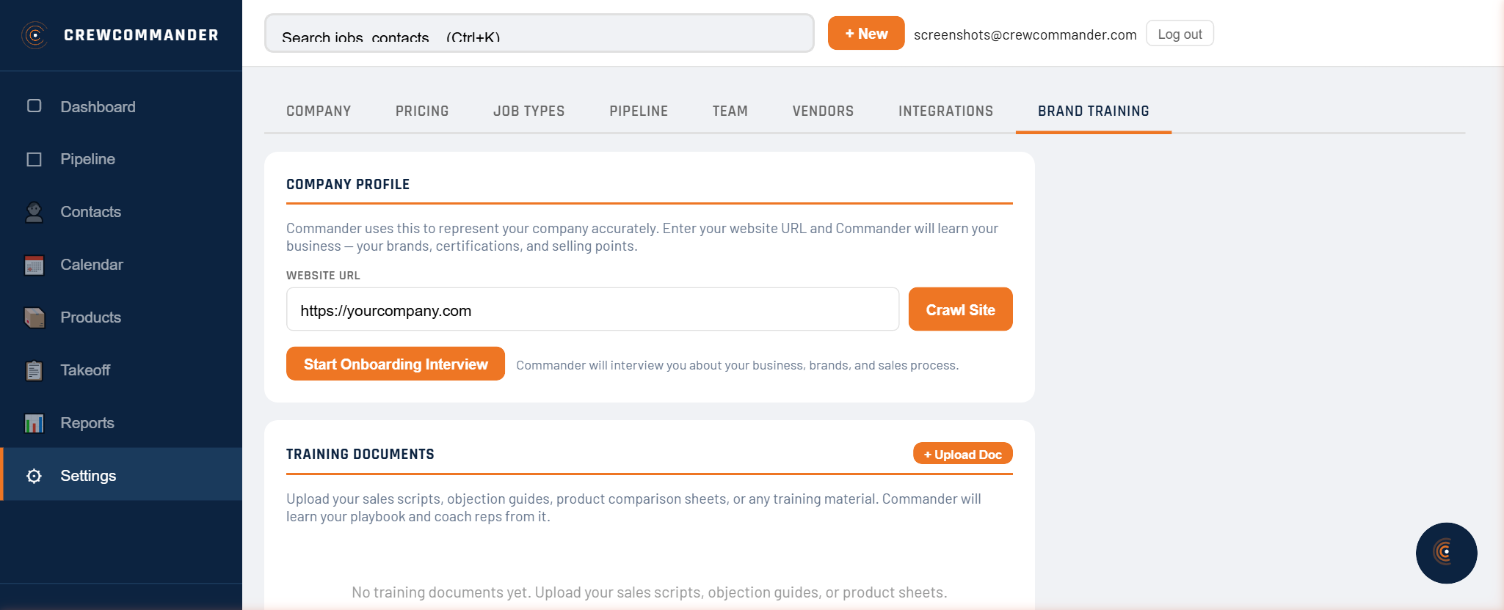Click the Log out button
The width and height of the screenshot is (1504, 610).
pos(1180,34)
